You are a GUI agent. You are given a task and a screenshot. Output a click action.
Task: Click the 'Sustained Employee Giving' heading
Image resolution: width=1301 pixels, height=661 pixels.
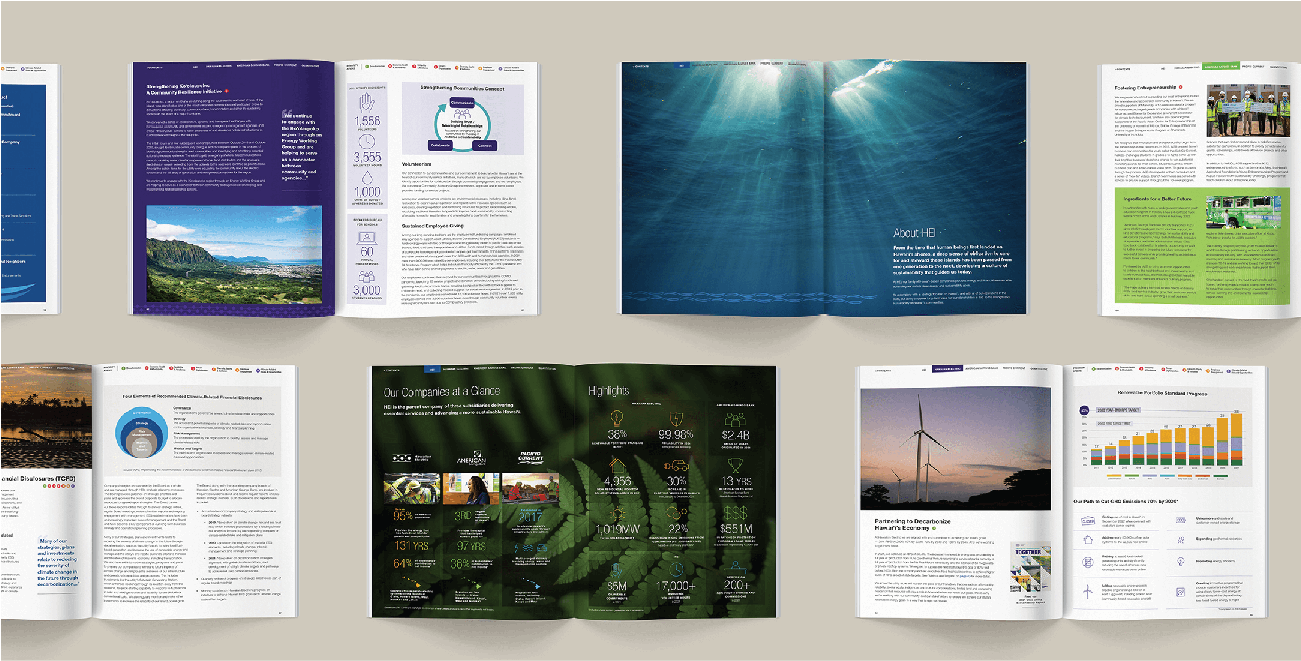click(x=433, y=226)
